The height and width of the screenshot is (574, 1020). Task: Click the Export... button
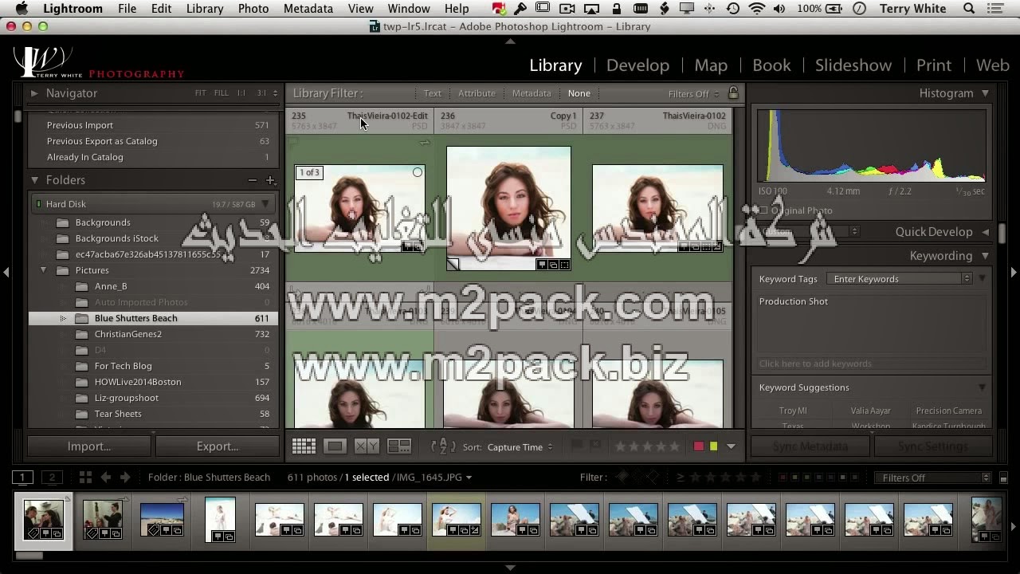(x=218, y=446)
